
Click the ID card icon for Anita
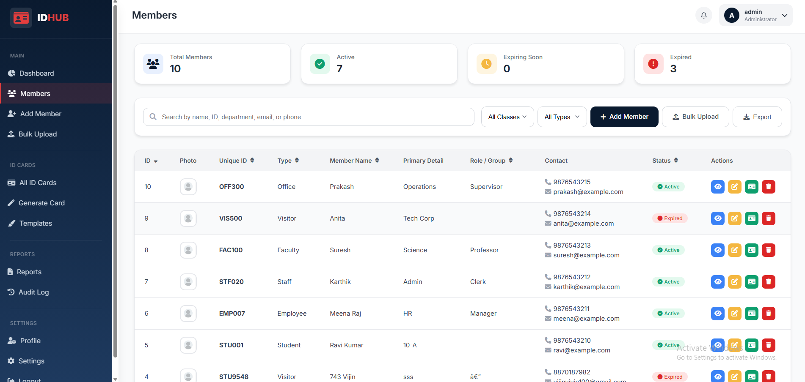[x=751, y=218]
